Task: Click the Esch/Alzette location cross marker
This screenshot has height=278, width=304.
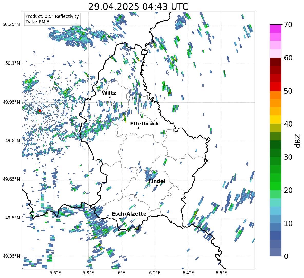Action: [120, 218]
